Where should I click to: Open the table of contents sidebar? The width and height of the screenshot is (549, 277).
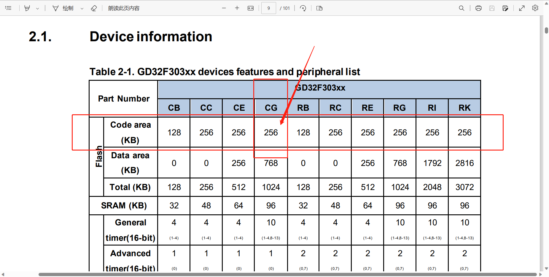[x=8, y=8]
